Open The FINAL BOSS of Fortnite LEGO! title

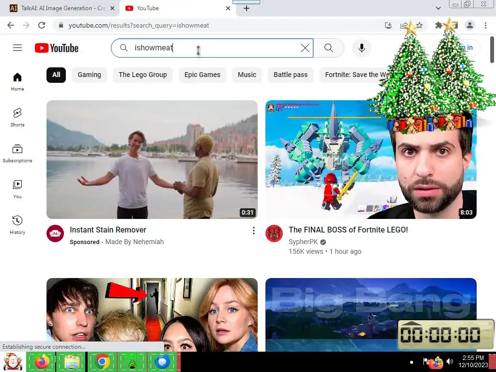[x=348, y=230]
